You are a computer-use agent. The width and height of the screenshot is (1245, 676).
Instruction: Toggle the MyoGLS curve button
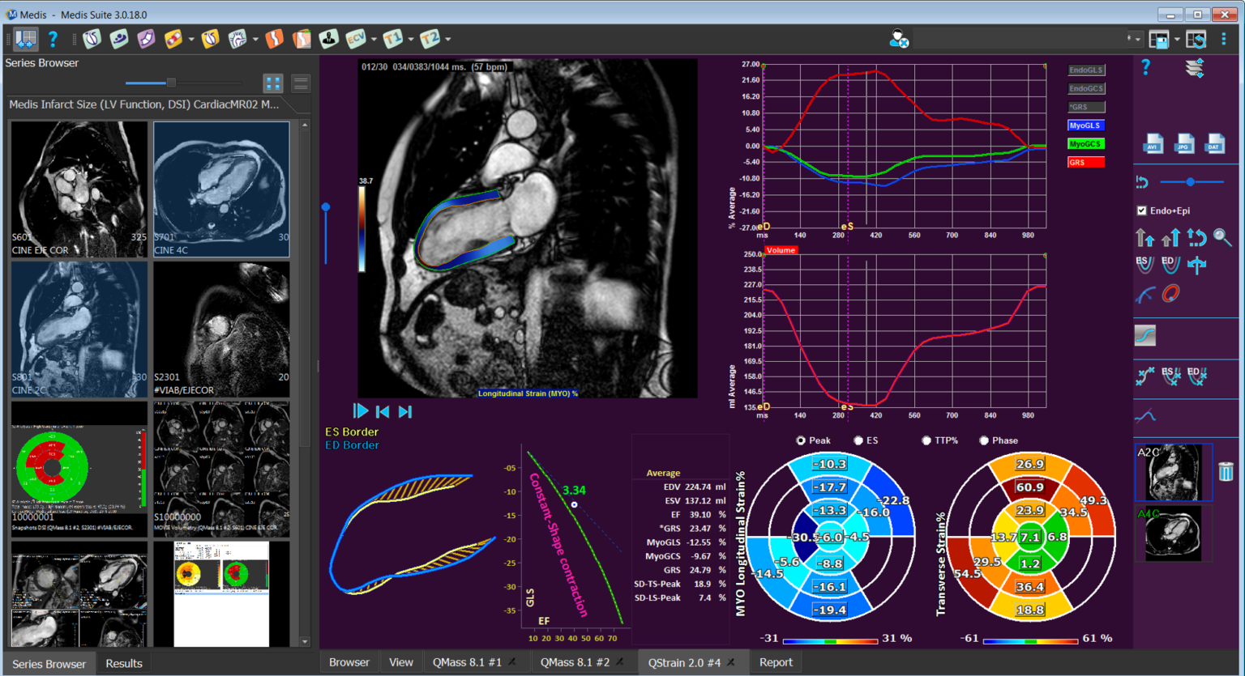1085,125
